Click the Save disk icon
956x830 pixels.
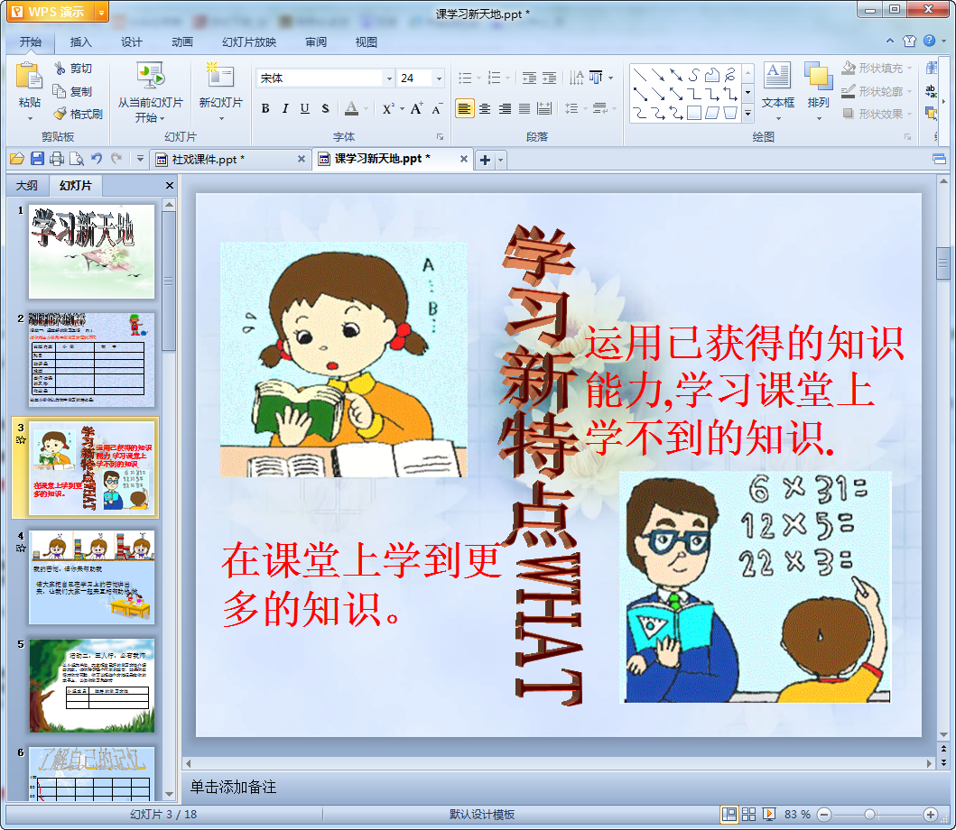[x=37, y=159]
